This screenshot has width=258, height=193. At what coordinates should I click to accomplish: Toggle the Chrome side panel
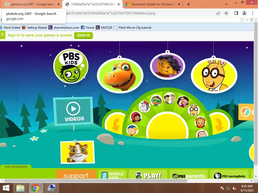tap(236, 13)
